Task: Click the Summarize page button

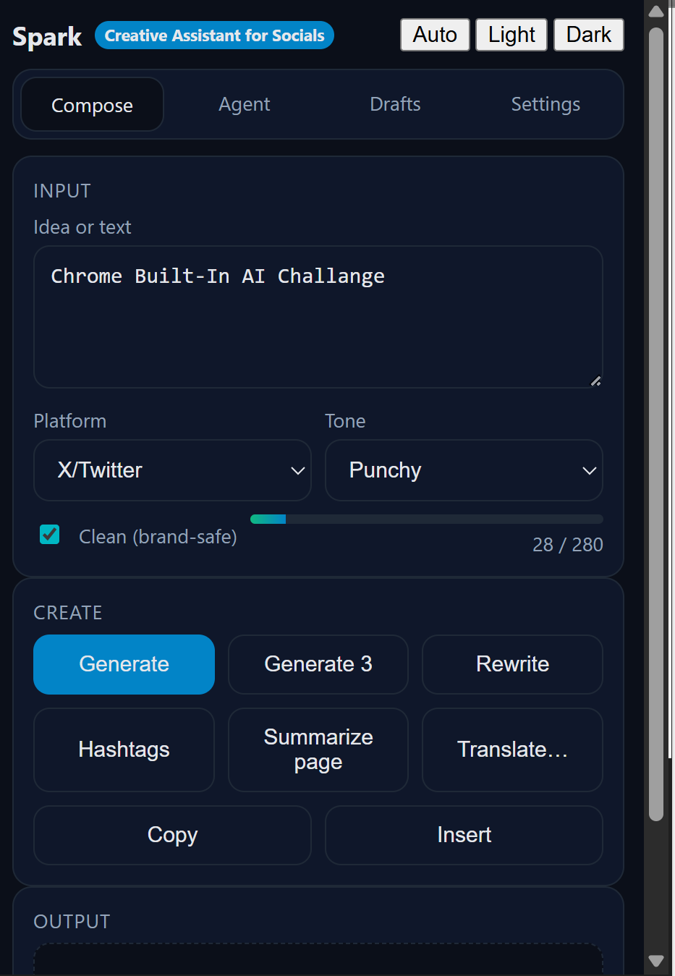Action: pyautogui.click(x=318, y=750)
